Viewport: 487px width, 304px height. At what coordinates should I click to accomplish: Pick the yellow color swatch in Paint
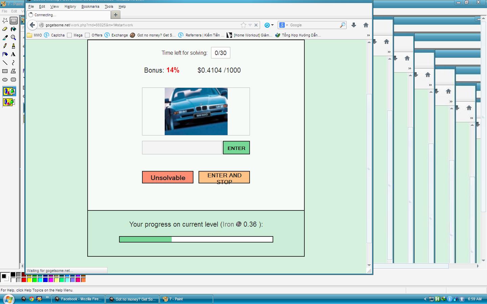tap(29, 280)
